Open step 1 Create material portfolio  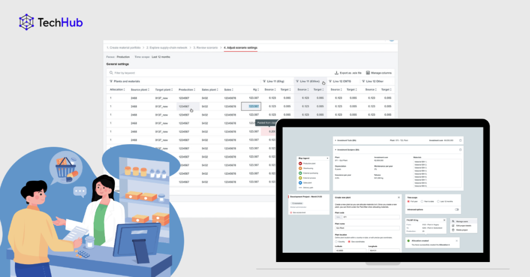123,48
